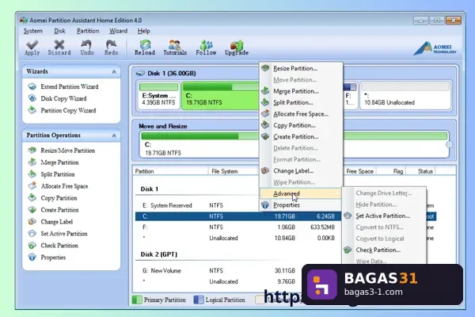Open the Wizard menu
This screenshot has height=317, width=475.
(118, 31)
